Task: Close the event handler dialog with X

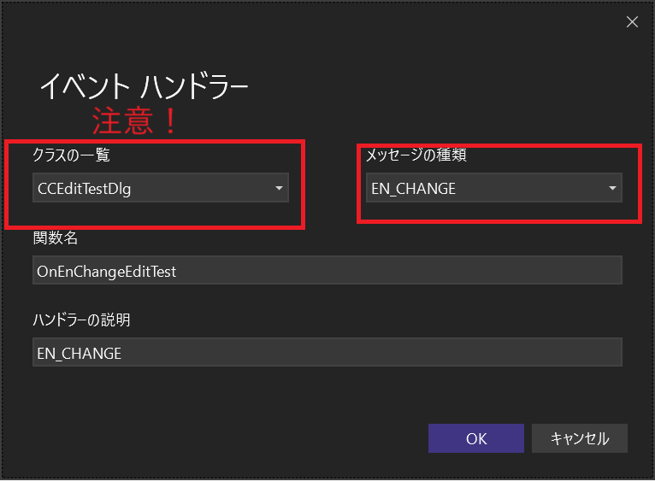Action: click(x=632, y=22)
